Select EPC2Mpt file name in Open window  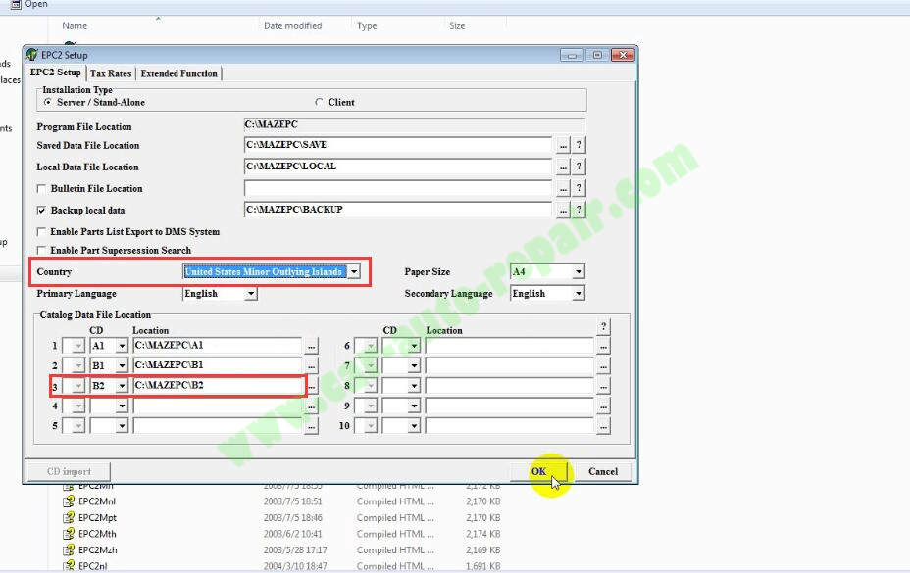(97, 517)
